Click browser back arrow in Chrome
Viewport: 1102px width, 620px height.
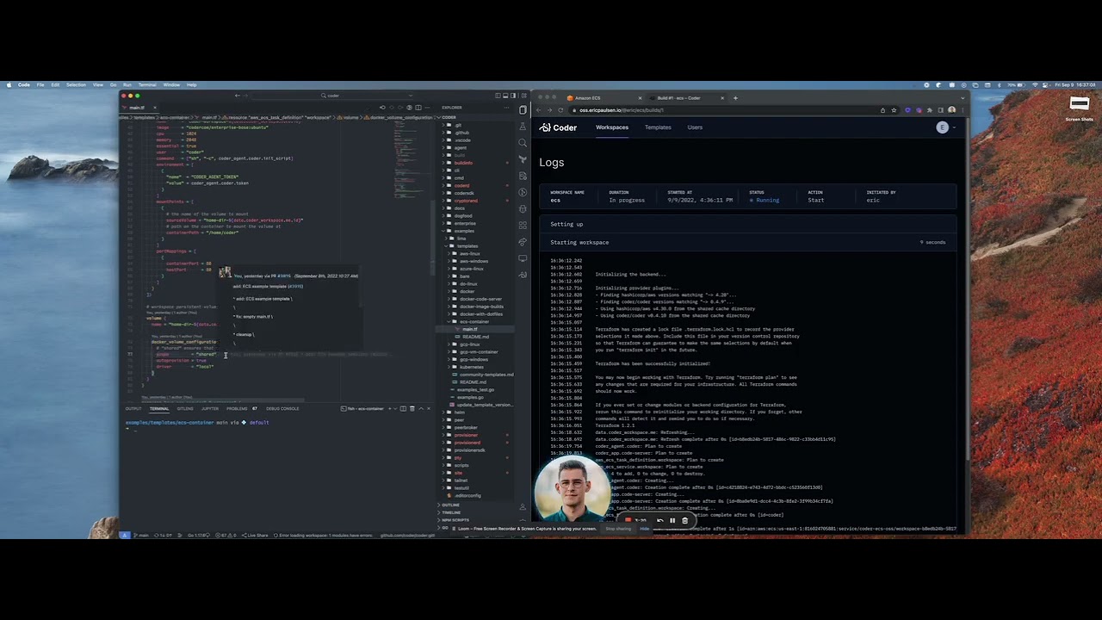[x=540, y=110]
